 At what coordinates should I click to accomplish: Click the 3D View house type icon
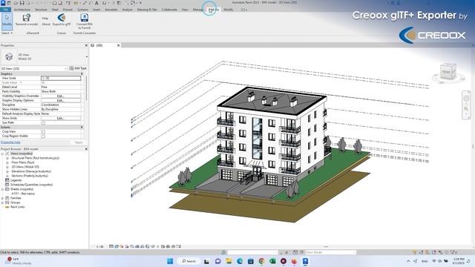(9, 56)
